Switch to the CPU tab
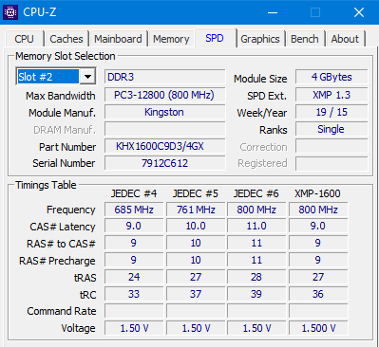 coord(24,39)
